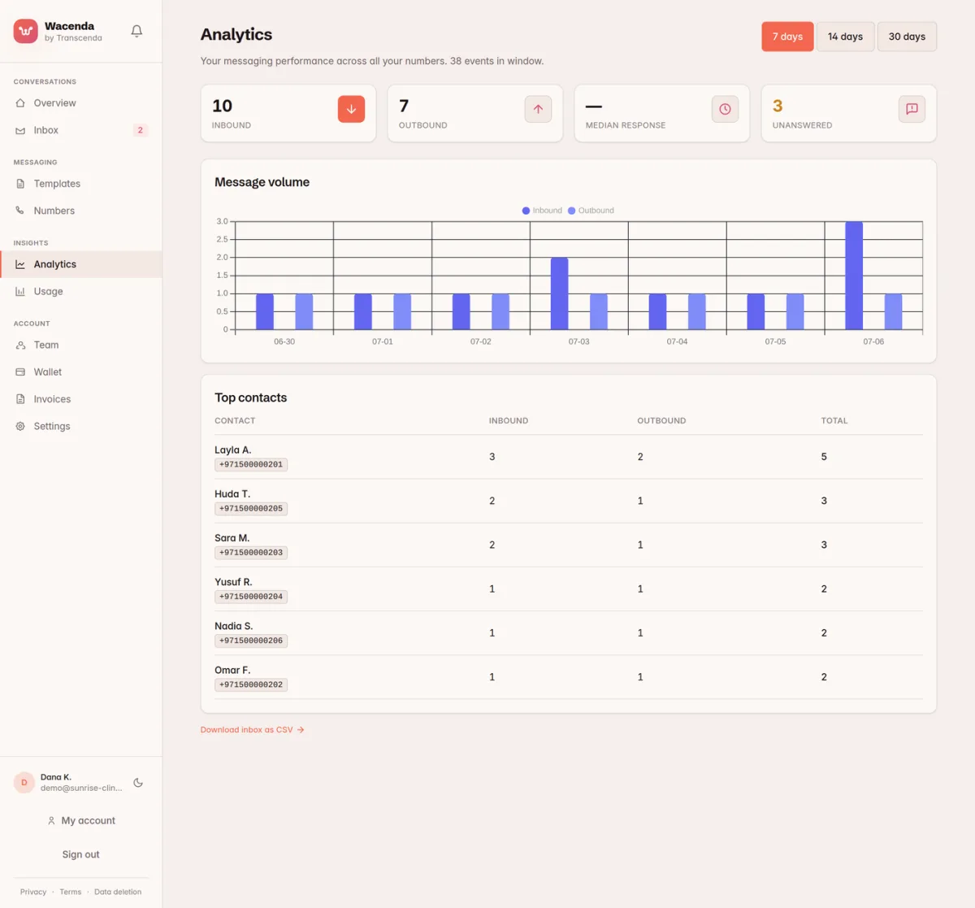
Task: Open the Overview page
Action: tap(81, 103)
